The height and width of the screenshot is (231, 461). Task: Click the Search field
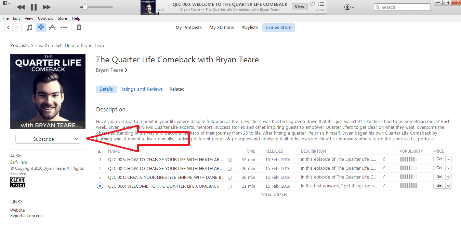402,7
